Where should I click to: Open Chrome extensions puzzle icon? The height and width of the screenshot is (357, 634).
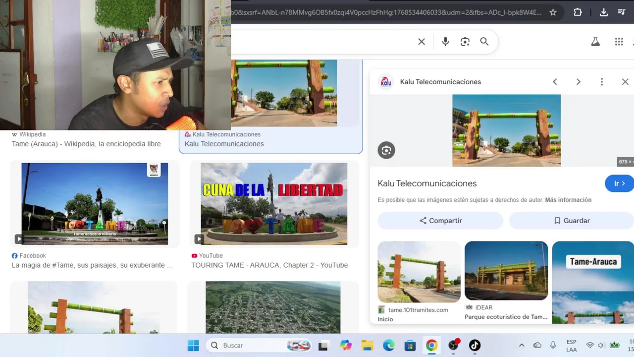(578, 12)
